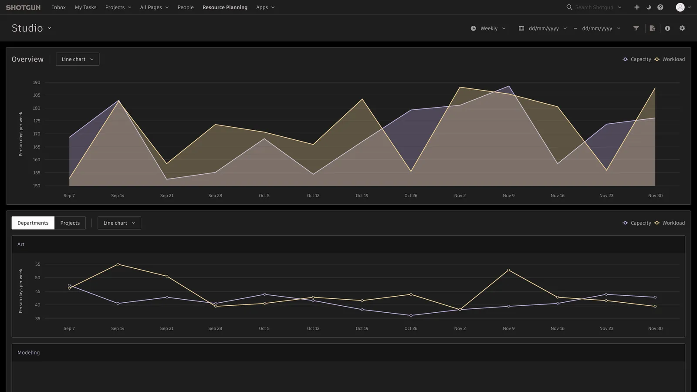Open the Apps dropdown menu
697x392 pixels.
click(265, 7)
